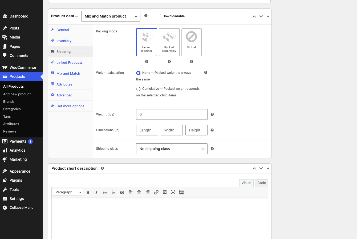Viewport: 357px width, 239px height.
Task: Switch editor to Visual tab
Action: click(246, 183)
